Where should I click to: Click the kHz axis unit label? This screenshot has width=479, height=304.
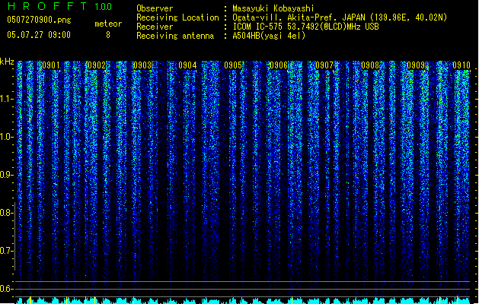click(x=7, y=62)
